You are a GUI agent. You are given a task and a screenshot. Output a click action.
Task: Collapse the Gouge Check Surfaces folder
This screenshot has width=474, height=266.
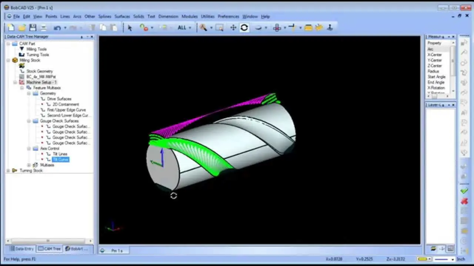(29, 121)
